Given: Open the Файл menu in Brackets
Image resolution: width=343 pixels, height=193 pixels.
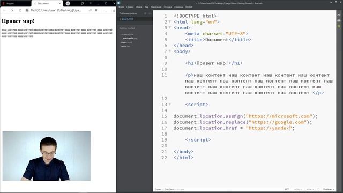Looking at the screenshot, I should [121, 7].
